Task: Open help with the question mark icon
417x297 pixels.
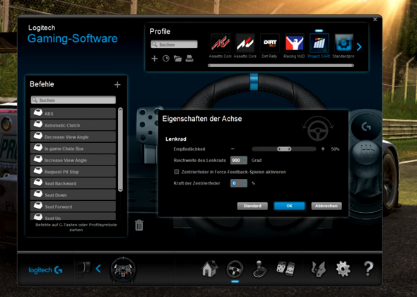Action: (x=368, y=269)
